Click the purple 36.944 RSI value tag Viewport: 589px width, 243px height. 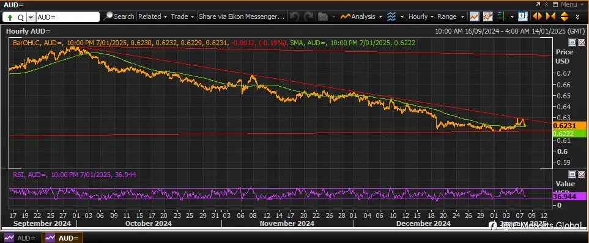pyautogui.click(x=569, y=196)
